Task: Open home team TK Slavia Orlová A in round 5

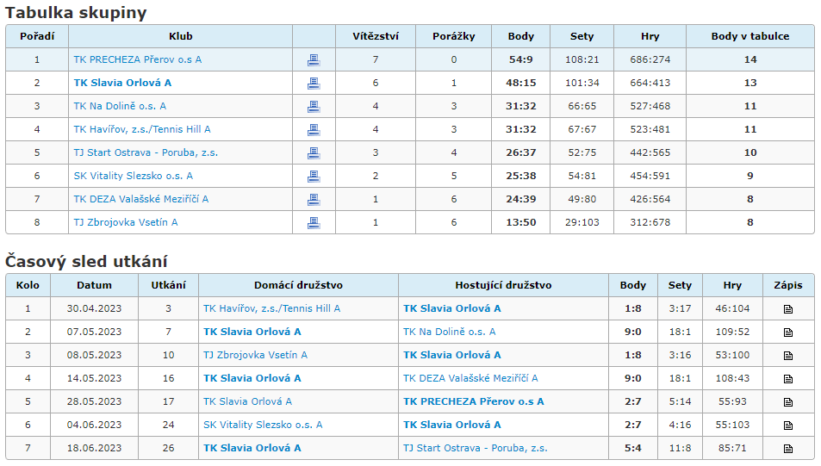Action: (x=247, y=401)
